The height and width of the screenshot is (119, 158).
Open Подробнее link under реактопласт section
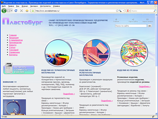coord(107,101)
